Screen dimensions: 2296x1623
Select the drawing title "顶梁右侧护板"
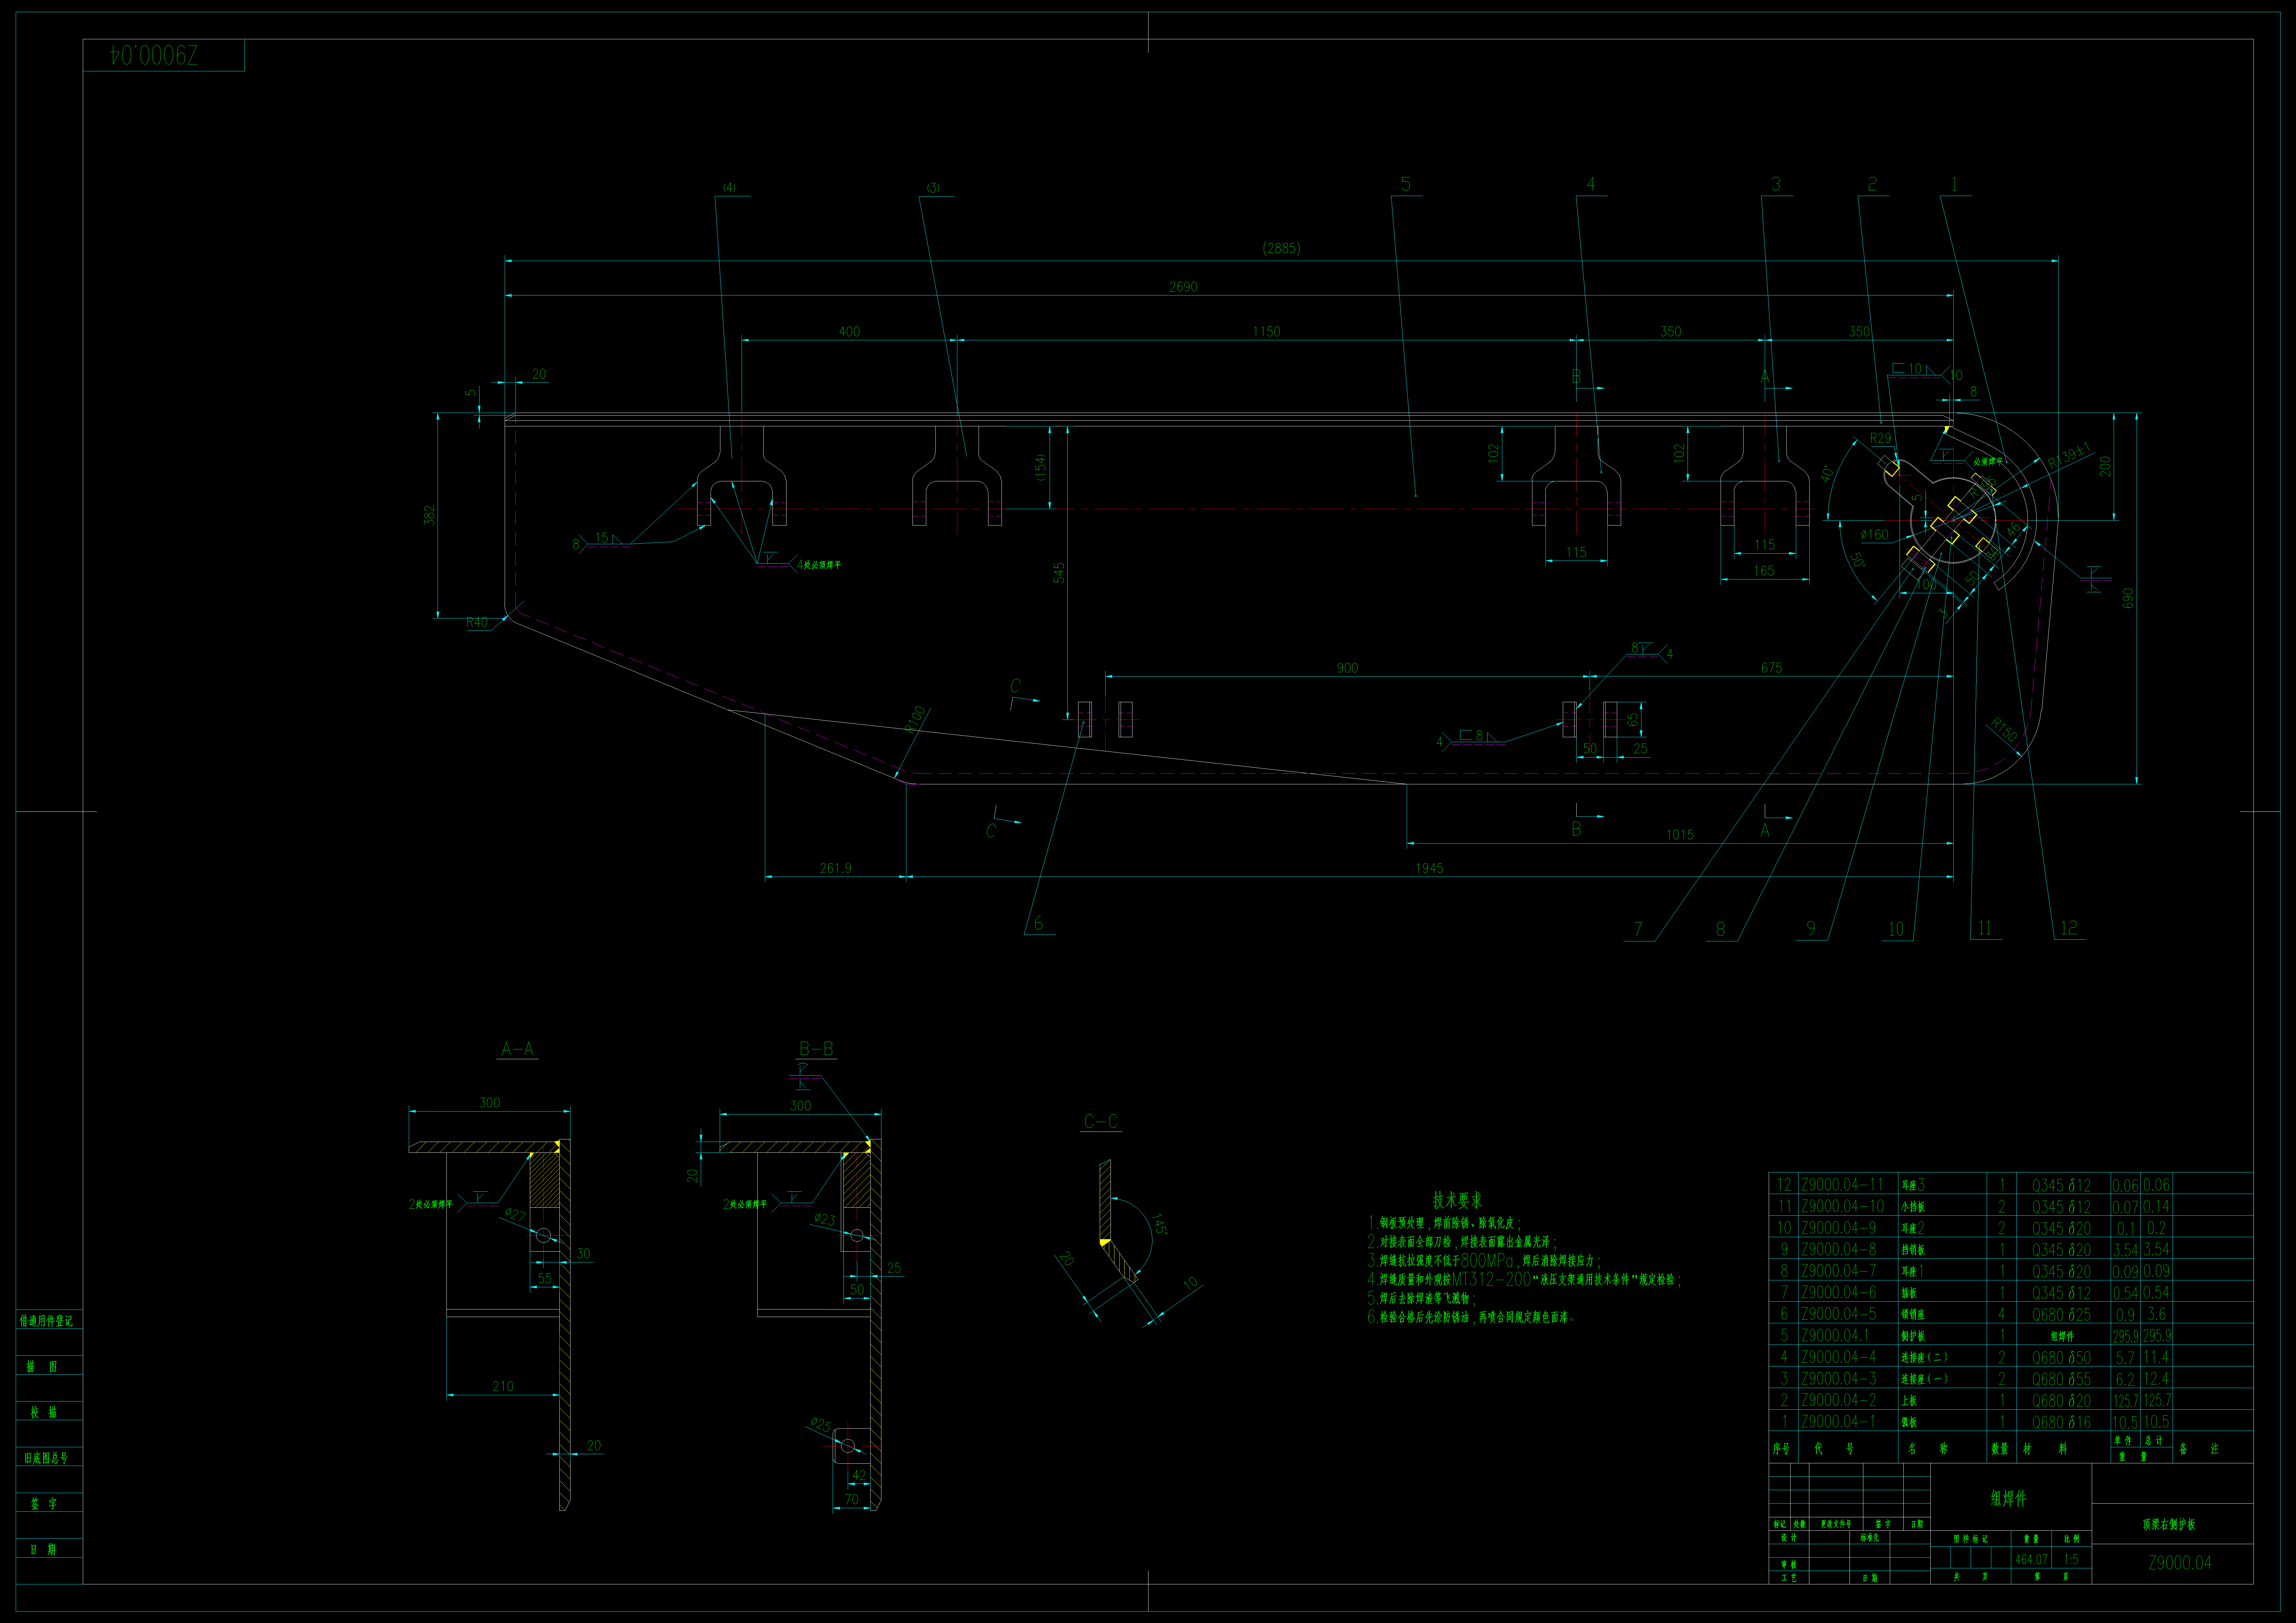(x=2169, y=1525)
